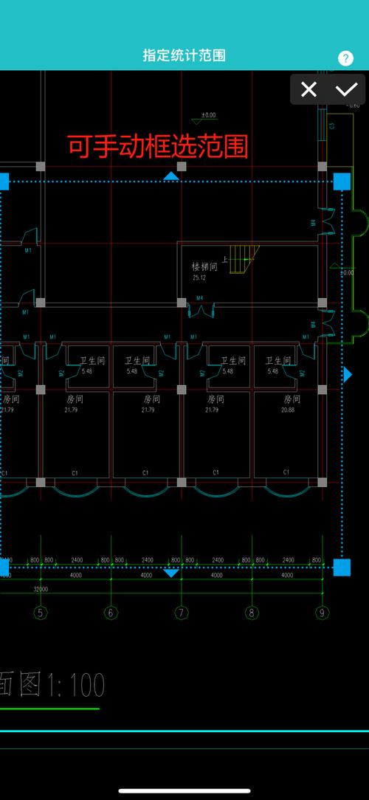Select the 32000 overall dimension text

click(41, 589)
